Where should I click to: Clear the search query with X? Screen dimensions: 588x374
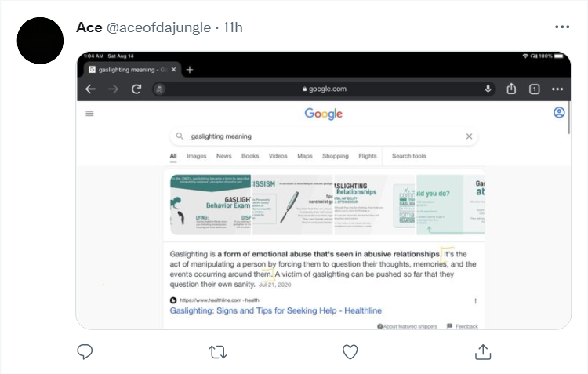(x=469, y=136)
